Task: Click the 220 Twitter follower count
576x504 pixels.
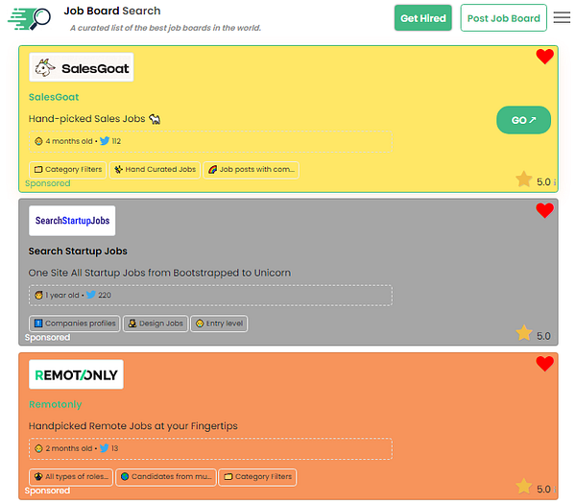Action: pyautogui.click(x=105, y=295)
